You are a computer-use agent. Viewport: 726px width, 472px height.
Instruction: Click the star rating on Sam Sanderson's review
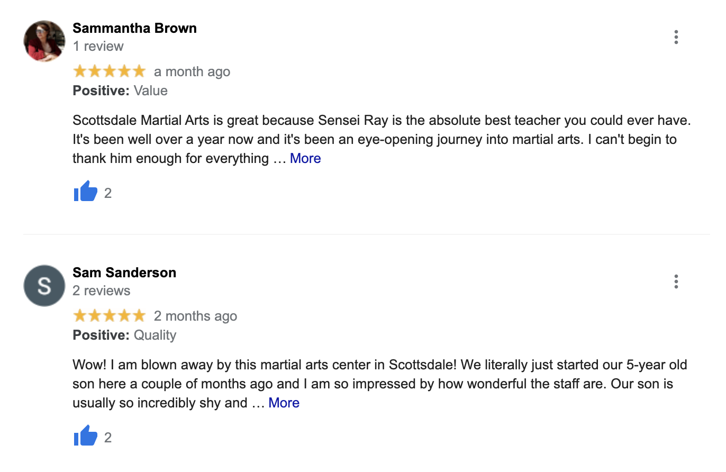(109, 316)
